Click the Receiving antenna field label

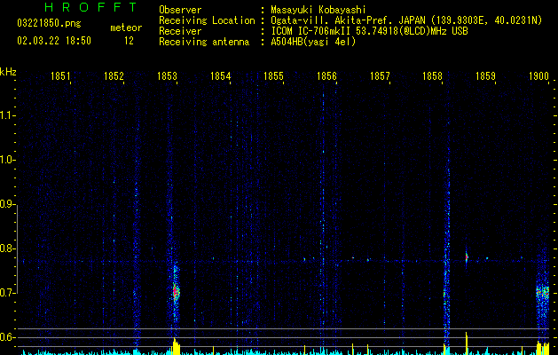tap(204, 42)
